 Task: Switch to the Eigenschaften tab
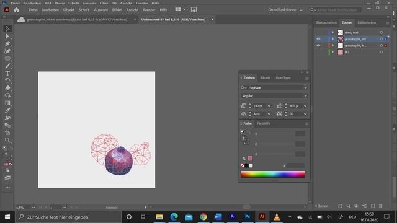coord(326,22)
